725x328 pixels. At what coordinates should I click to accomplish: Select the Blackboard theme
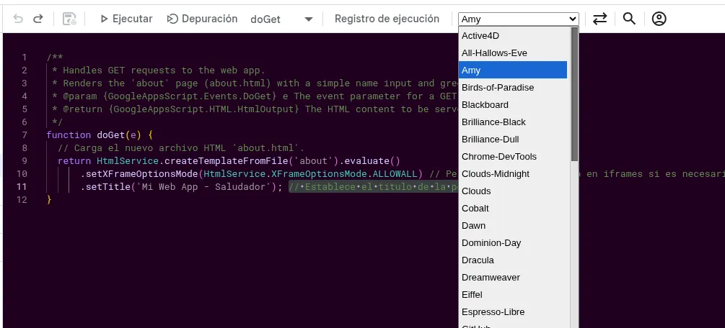pos(512,105)
